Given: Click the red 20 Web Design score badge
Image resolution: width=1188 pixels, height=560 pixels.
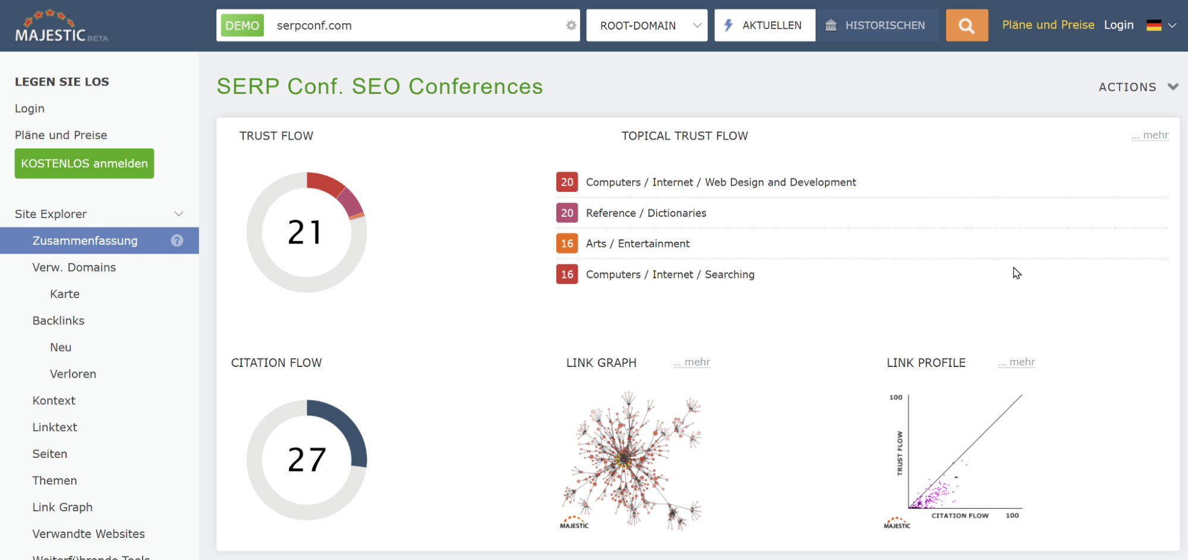Looking at the screenshot, I should point(567,182).
